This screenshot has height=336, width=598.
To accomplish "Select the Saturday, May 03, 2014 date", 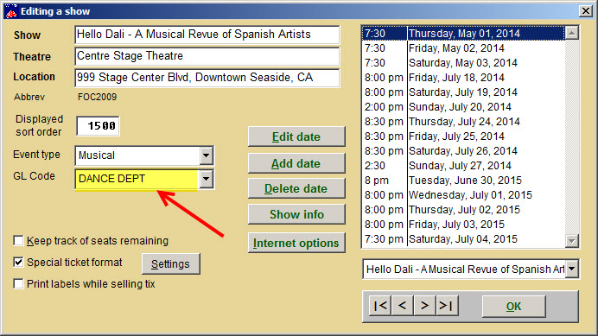I will point(463,63).
